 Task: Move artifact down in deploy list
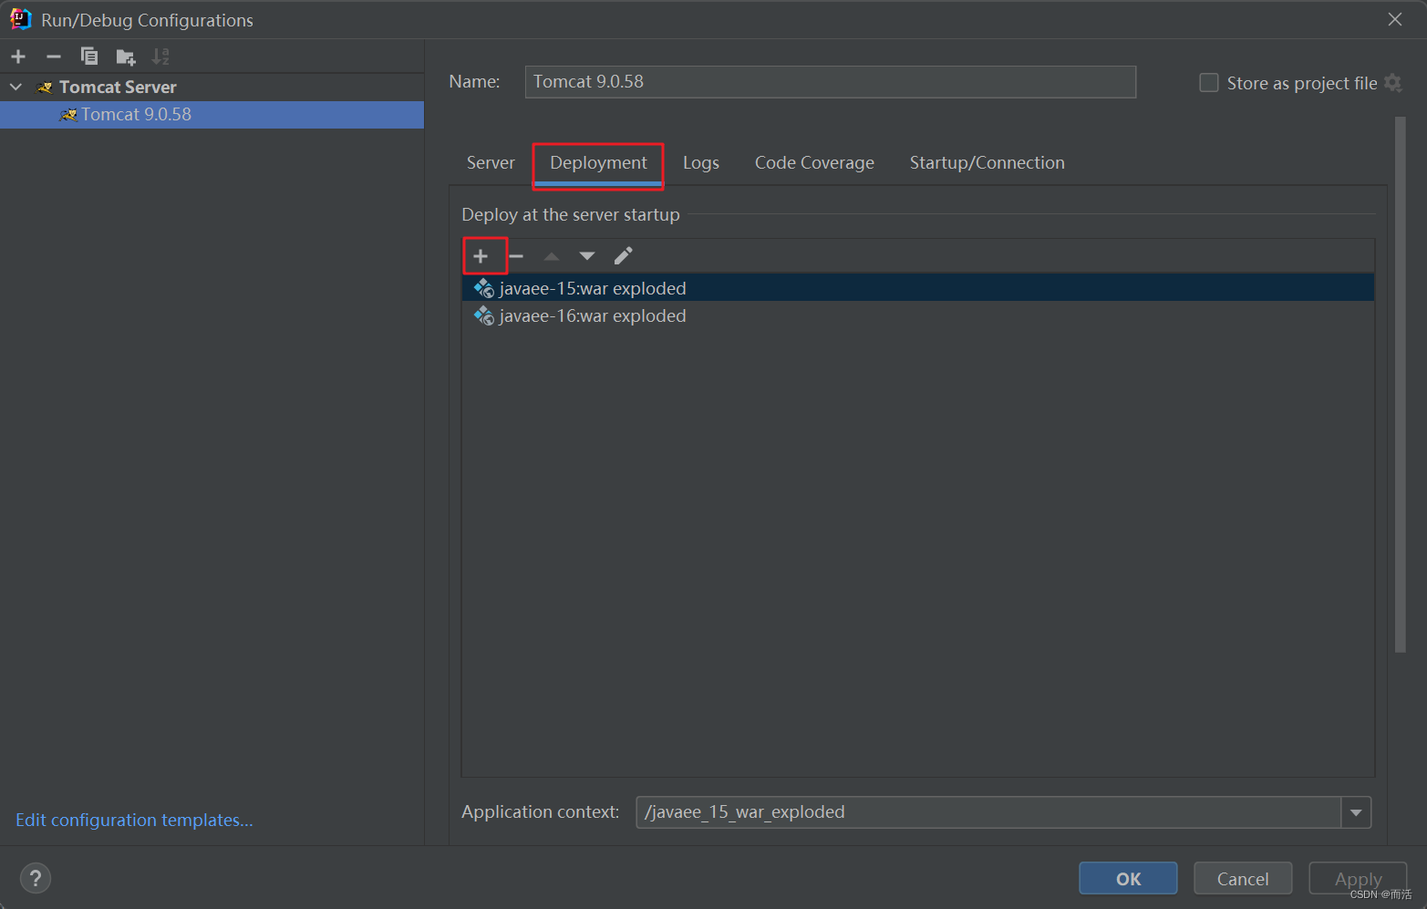[x=587, y=256]
